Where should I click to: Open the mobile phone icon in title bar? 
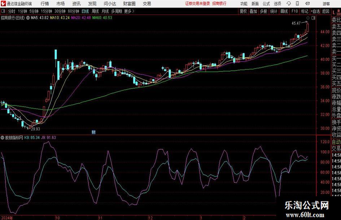(x=297, y=4)
